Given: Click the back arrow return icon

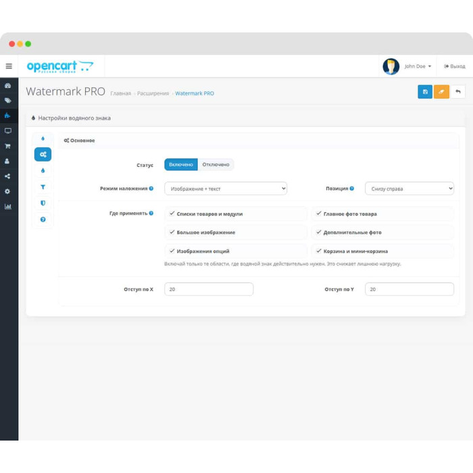Looking at the screenshot, I should [457, 92].
